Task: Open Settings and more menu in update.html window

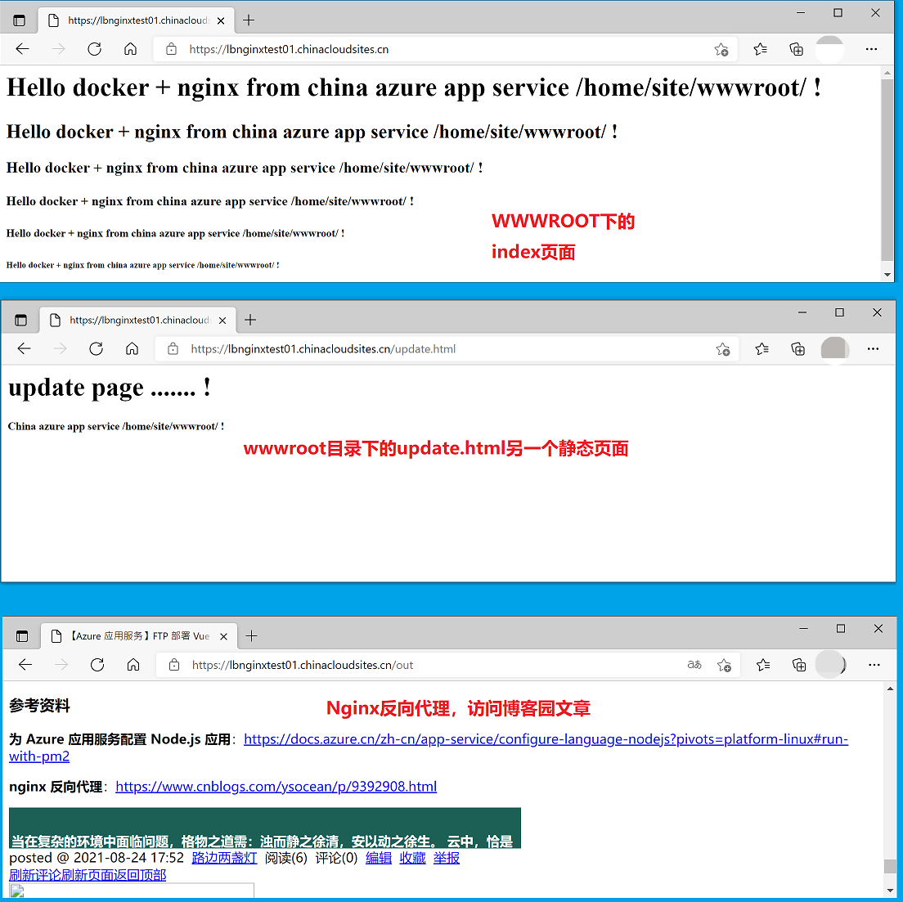Action: click(x=873, y=349)
